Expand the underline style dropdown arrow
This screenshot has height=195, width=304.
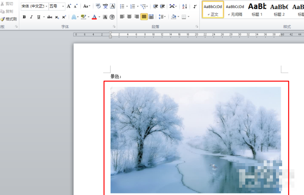pos(44,17)
